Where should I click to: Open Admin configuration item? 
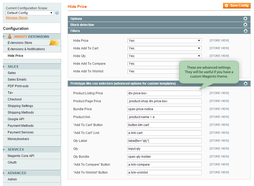12,179
